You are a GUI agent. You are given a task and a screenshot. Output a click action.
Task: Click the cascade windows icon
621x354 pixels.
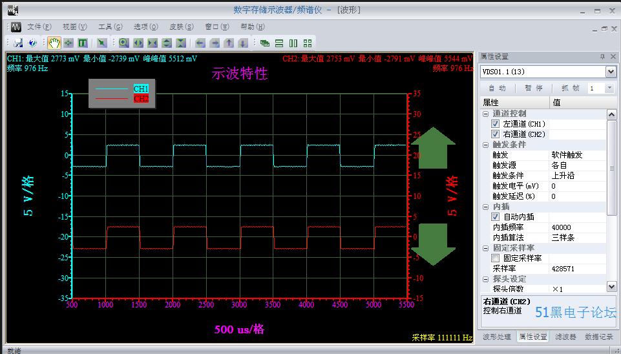click(x=264, y=43)
